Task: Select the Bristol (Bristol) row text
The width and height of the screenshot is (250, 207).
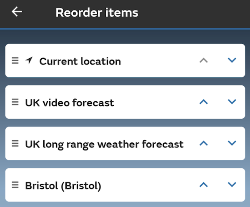Action: pos(63,185)
